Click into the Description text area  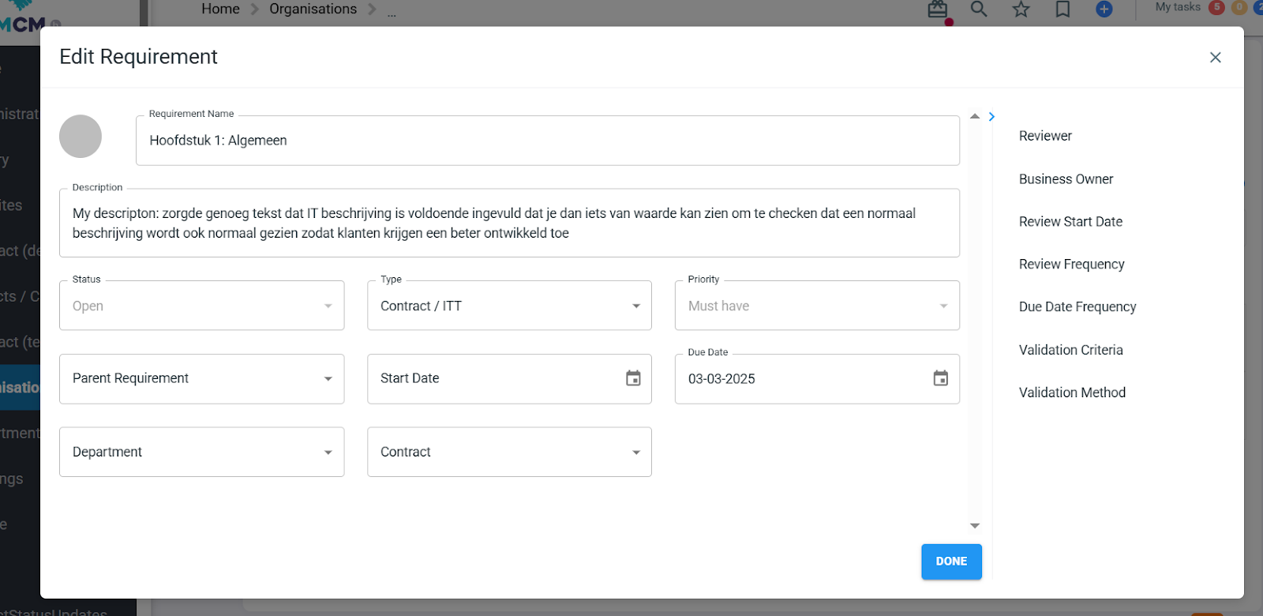pos(509,223)
